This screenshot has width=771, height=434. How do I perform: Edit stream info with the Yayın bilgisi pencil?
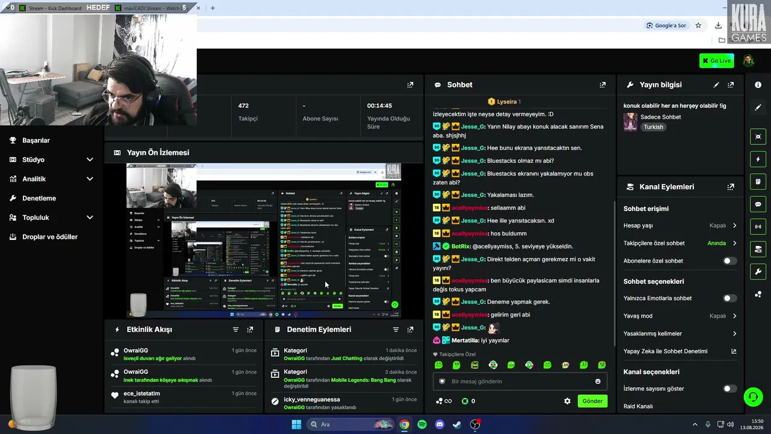tap(716, 85)
